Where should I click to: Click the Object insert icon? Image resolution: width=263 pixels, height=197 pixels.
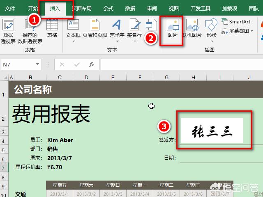(x=151, y=25)
